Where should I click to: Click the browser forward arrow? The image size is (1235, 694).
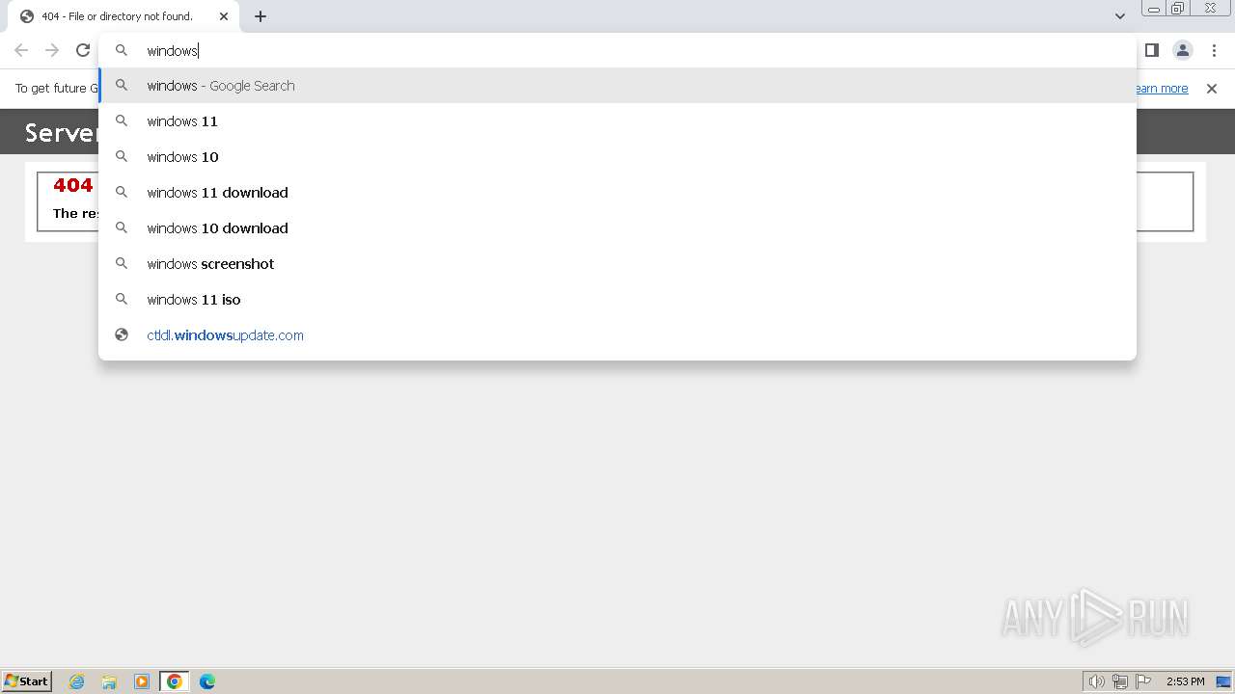(x=52, y=50)
